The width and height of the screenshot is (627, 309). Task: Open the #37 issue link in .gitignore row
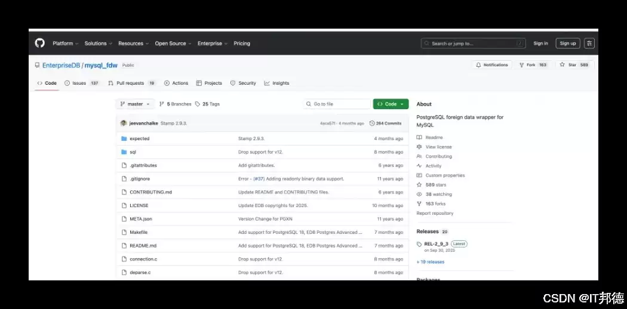coord(259,179)
